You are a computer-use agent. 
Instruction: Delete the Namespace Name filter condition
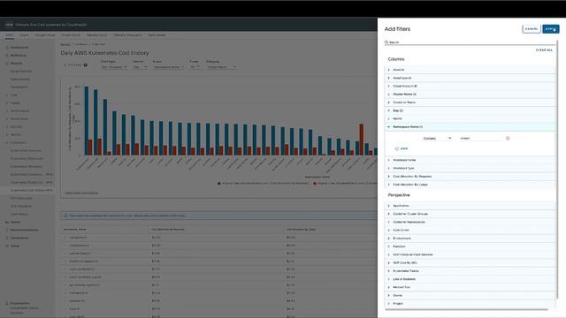point(508,138)
